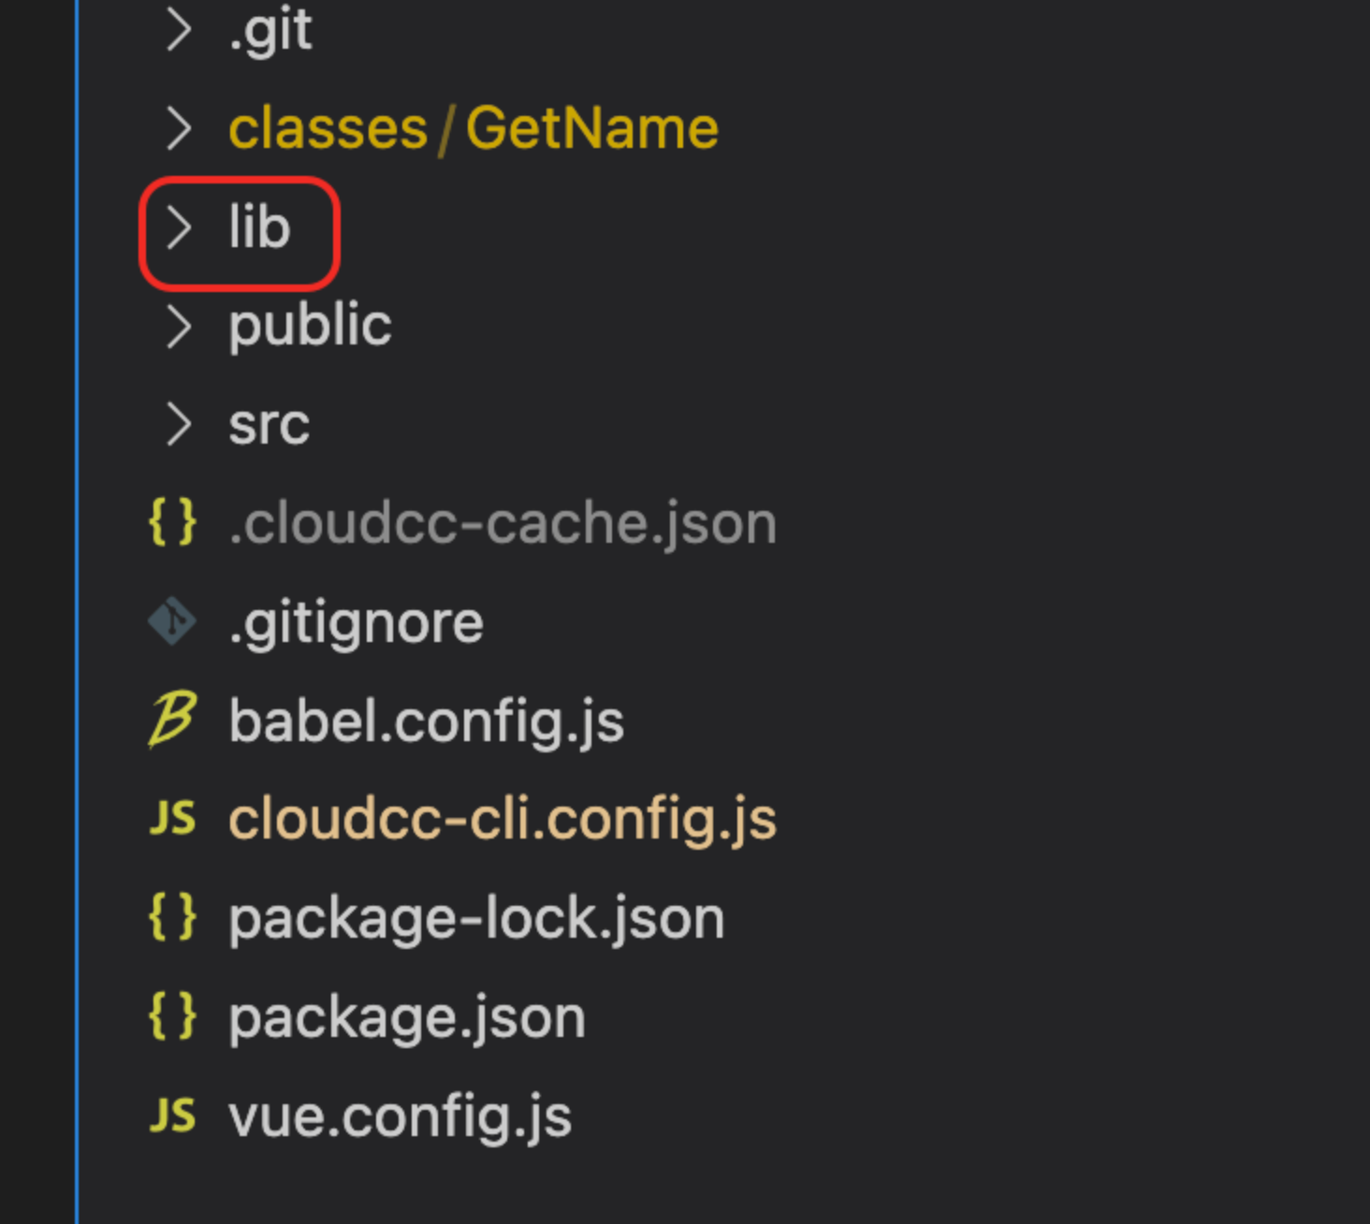The height and width of the screenshot is (1224, 1370).
Task: Click the git diamond icon beside .gitignore
Action: click(x=173, y=622)
